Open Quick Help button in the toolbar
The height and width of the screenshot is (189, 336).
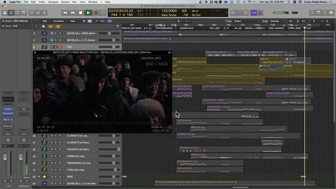(17, 13)
